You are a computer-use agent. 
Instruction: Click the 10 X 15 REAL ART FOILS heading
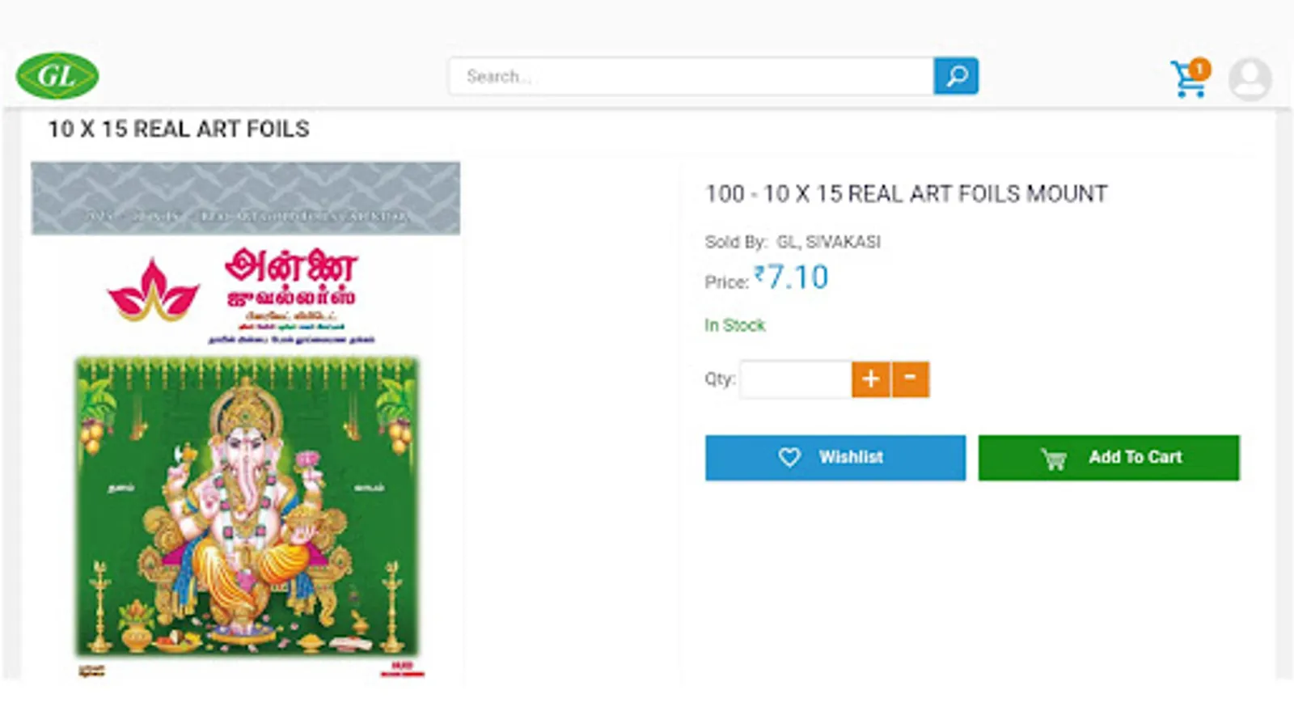pyautogui.click(x=179, y=129)
